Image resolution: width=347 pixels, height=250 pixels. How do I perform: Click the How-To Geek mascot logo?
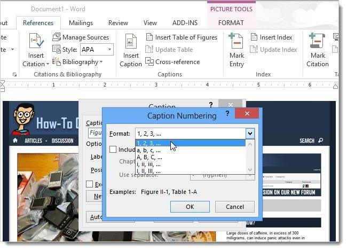tap(23, 119)
